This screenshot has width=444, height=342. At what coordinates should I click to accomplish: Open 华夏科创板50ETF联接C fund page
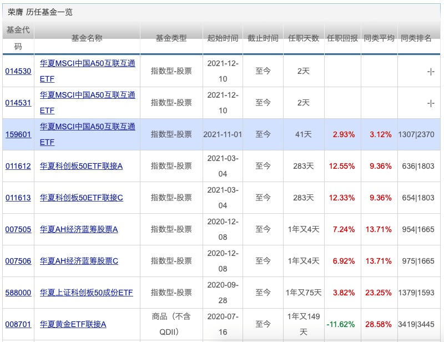81,198
